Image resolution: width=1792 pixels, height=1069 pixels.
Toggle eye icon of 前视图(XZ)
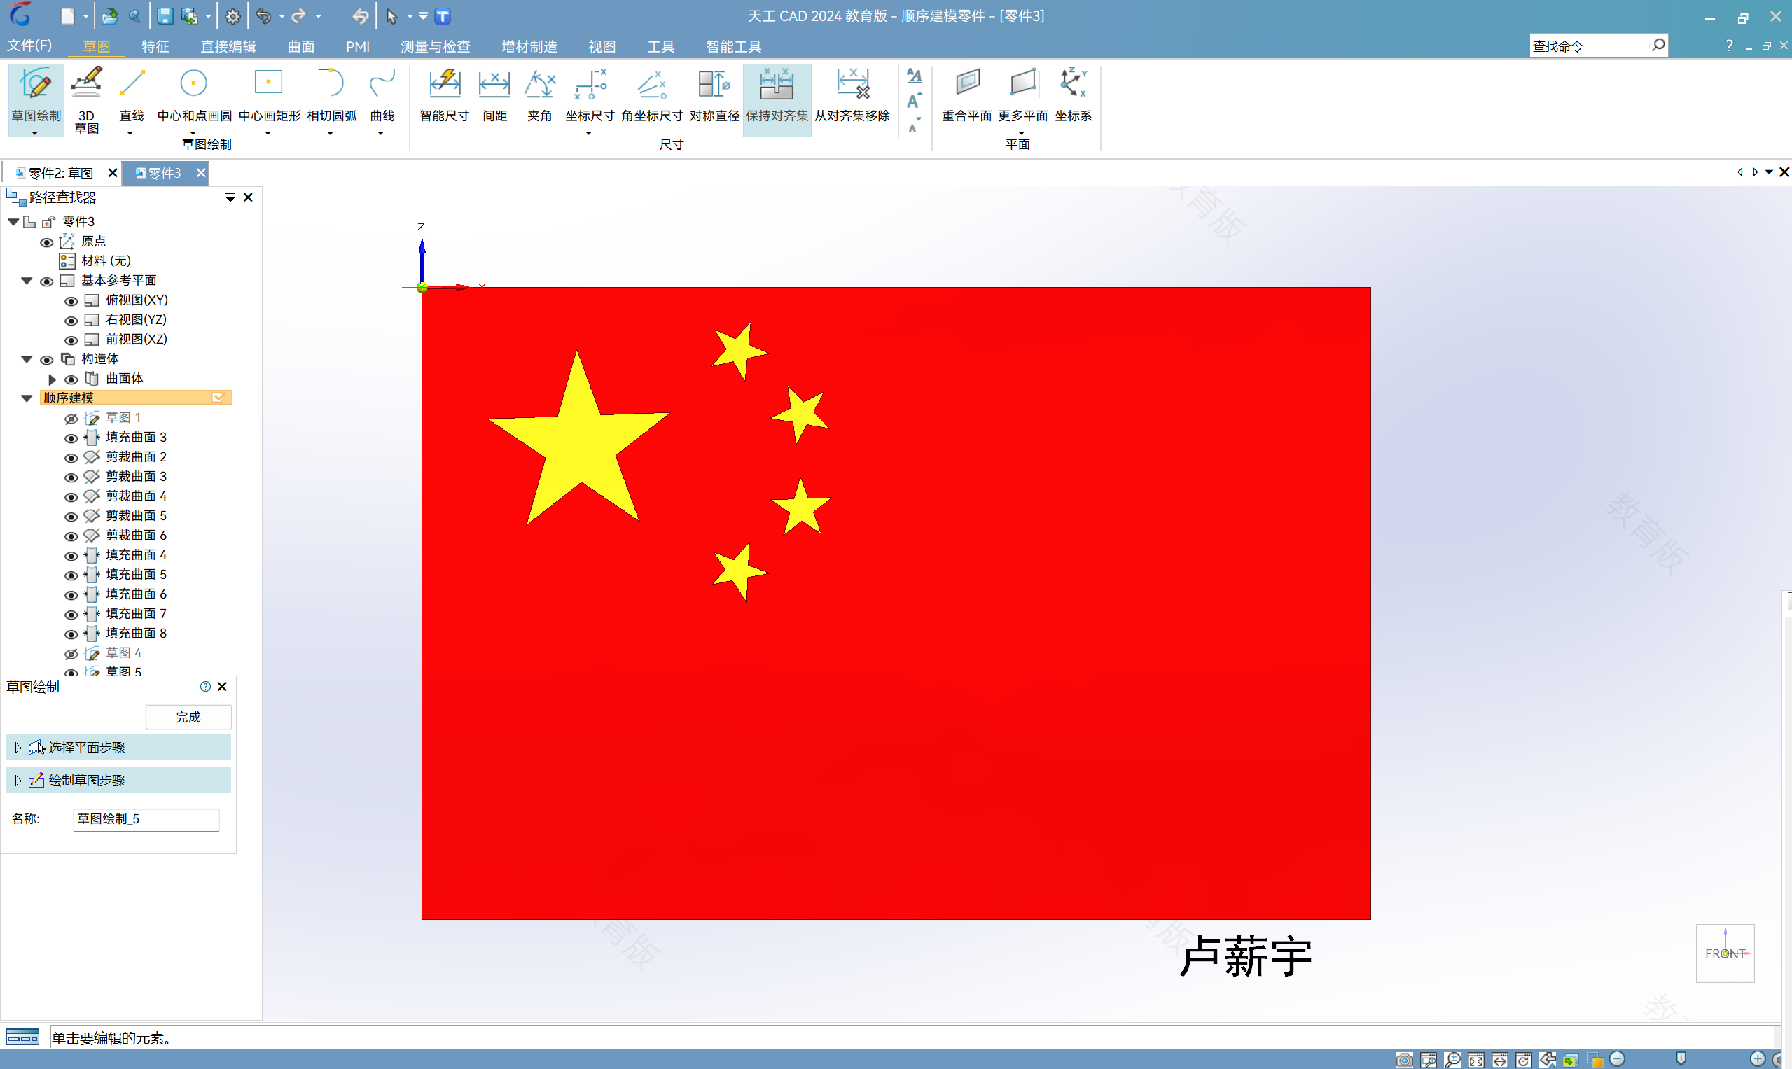[71, 340]
